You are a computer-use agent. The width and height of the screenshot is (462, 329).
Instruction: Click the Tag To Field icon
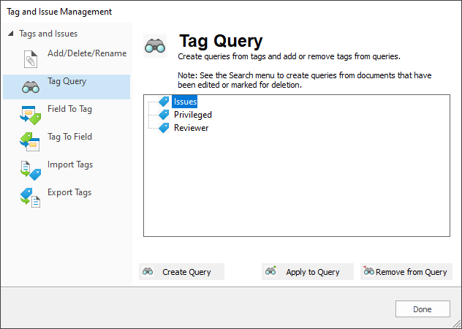[30, 142]
